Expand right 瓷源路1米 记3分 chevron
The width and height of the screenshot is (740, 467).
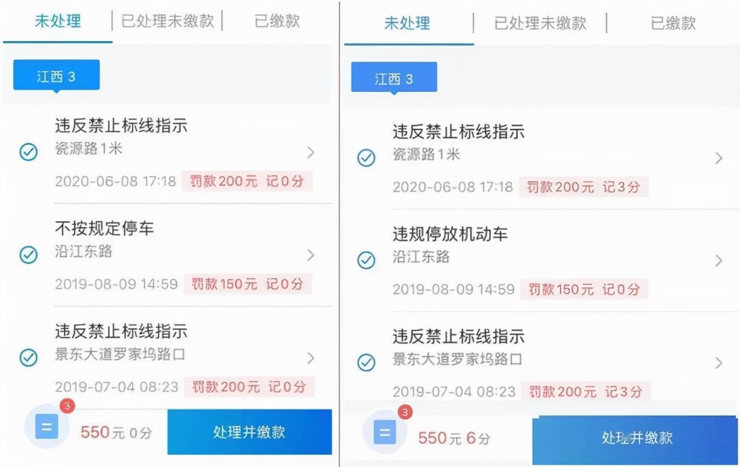(719, 158)
